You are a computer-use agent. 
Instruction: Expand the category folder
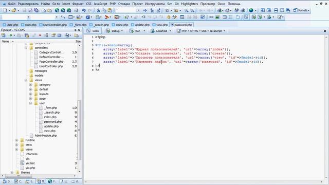31,85
